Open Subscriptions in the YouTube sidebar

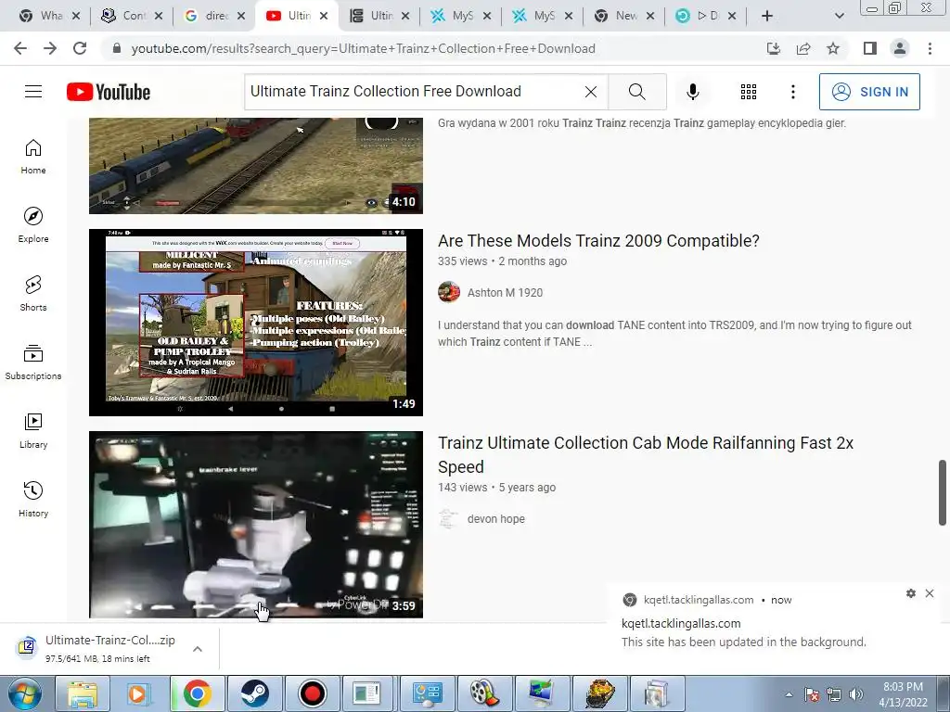pos(33,362)
